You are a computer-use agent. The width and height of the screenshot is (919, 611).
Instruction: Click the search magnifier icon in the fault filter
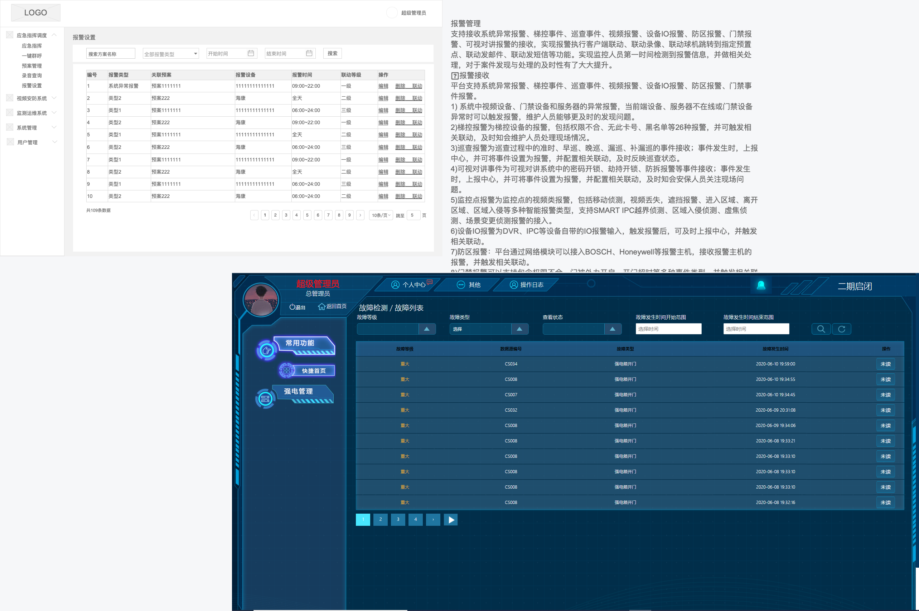pyautogui.click(x=821, y=329)
